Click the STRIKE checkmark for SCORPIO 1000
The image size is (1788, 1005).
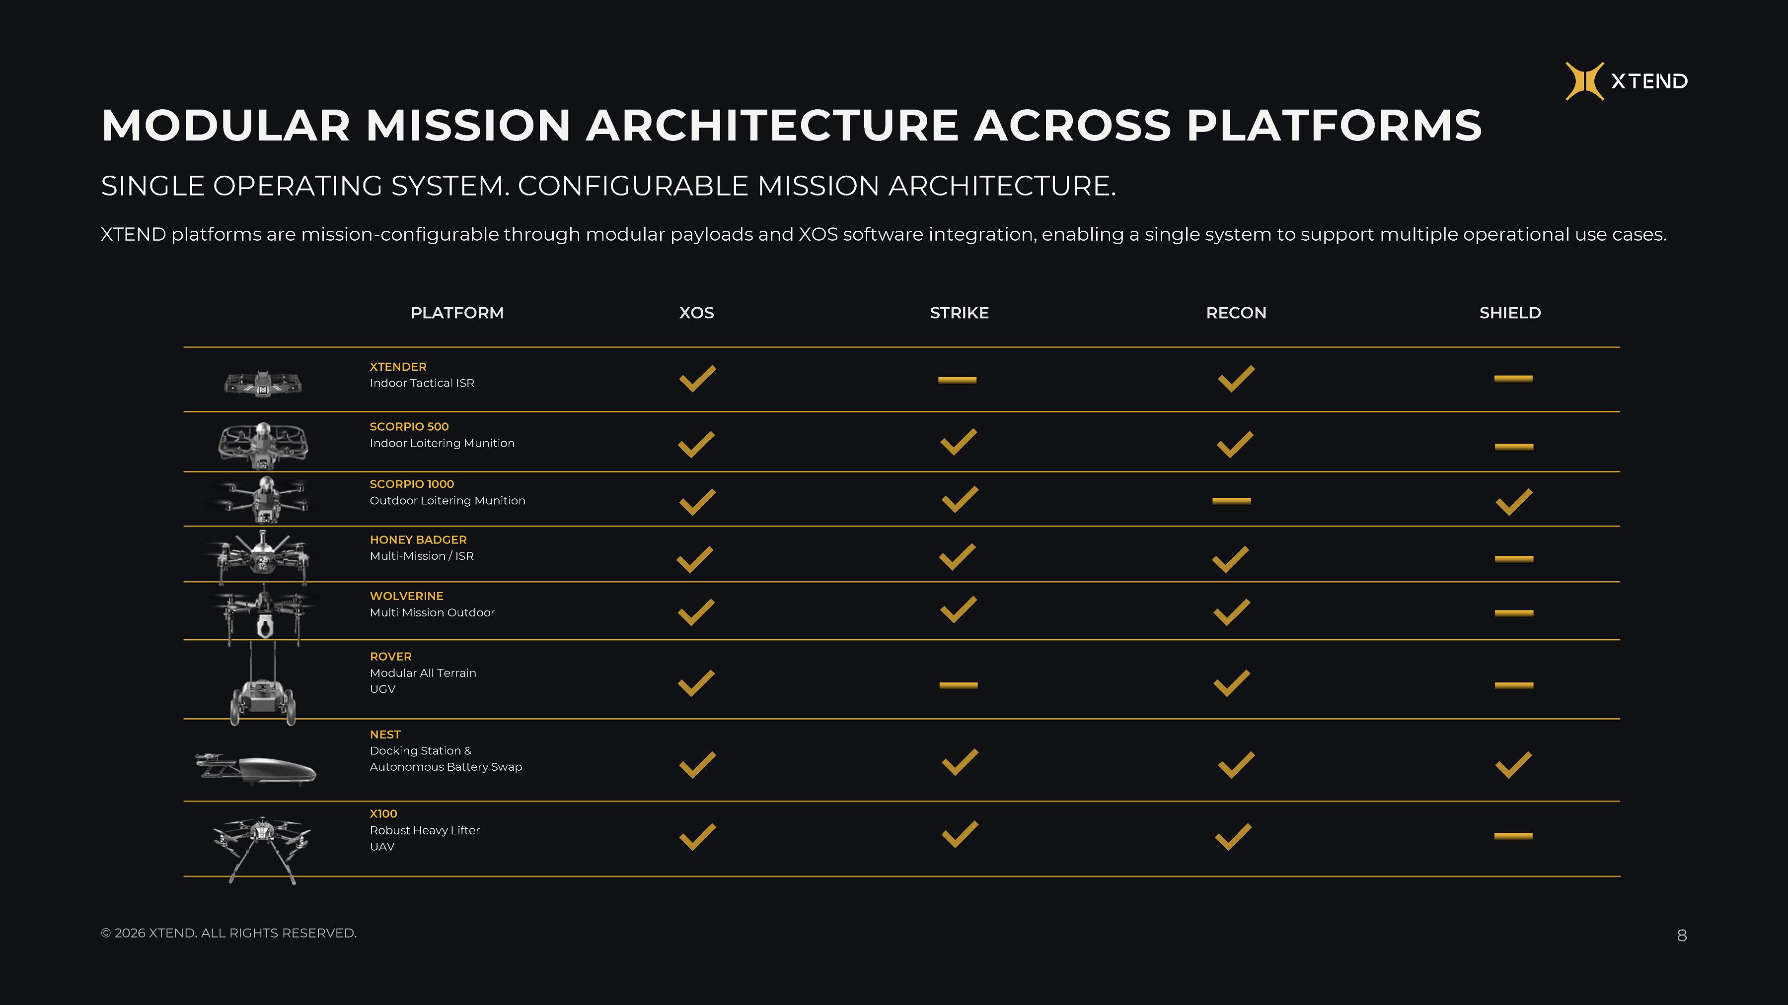point(960,499)
